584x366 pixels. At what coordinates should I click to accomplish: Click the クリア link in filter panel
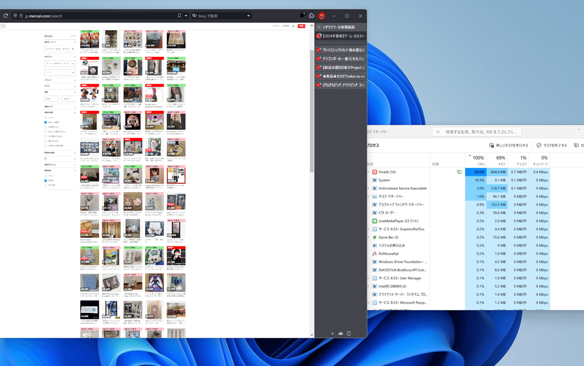(x=73, y=36)
